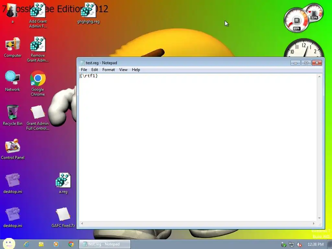
Task: Click the Show desktop button
Action: tap(330, 244)
